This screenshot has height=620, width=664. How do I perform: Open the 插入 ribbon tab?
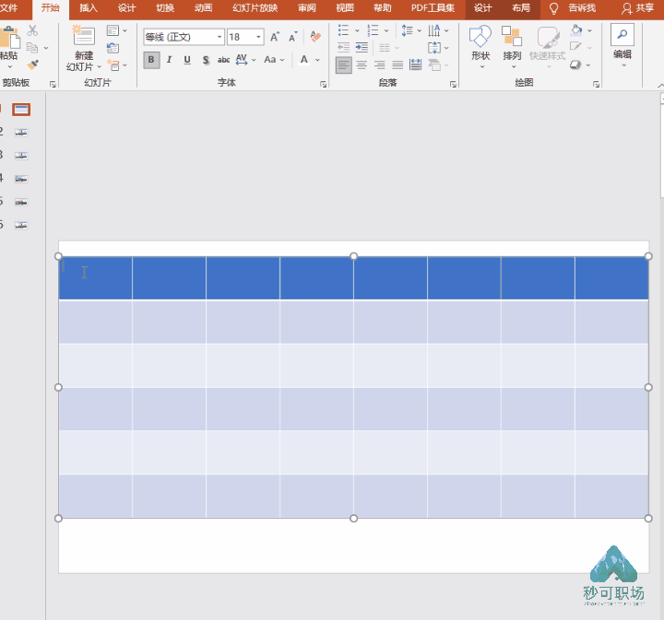89,8
